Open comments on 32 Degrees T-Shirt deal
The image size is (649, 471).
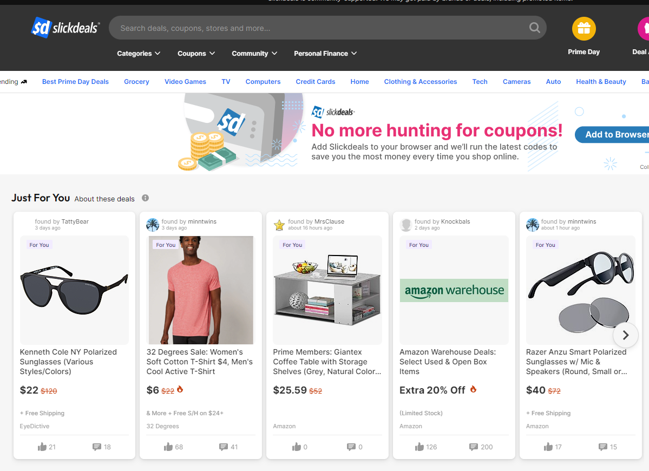pos(224,447)
